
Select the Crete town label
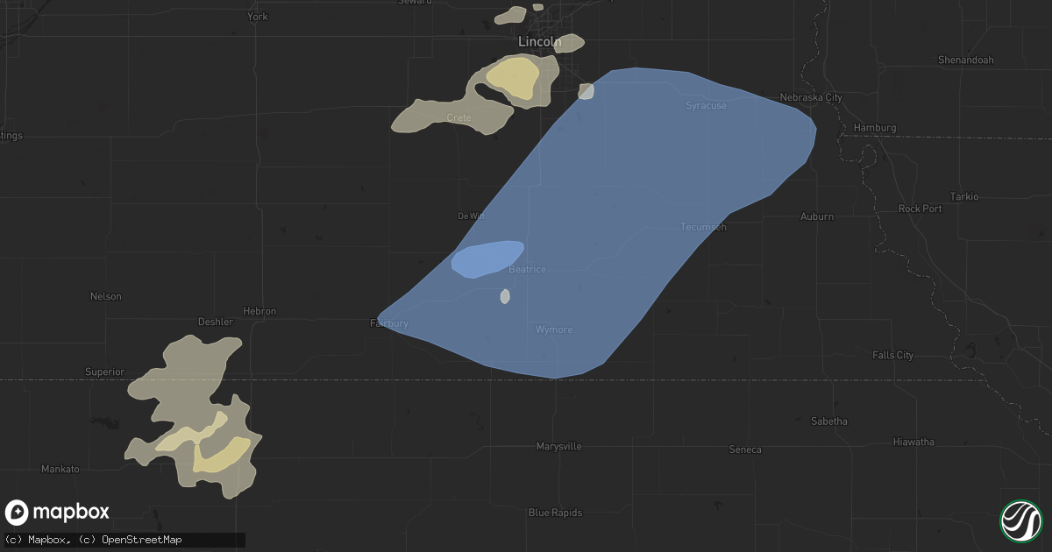pyautogui.click(x=458, y=118)
